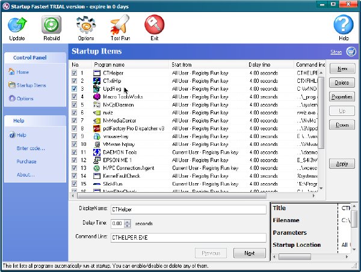
Task: Increase Delay Time with spinner up arrow
Action: coord(127,222)
